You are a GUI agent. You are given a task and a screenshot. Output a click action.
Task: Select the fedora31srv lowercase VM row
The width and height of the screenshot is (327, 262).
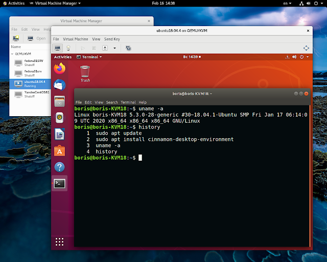pos(30,73)
